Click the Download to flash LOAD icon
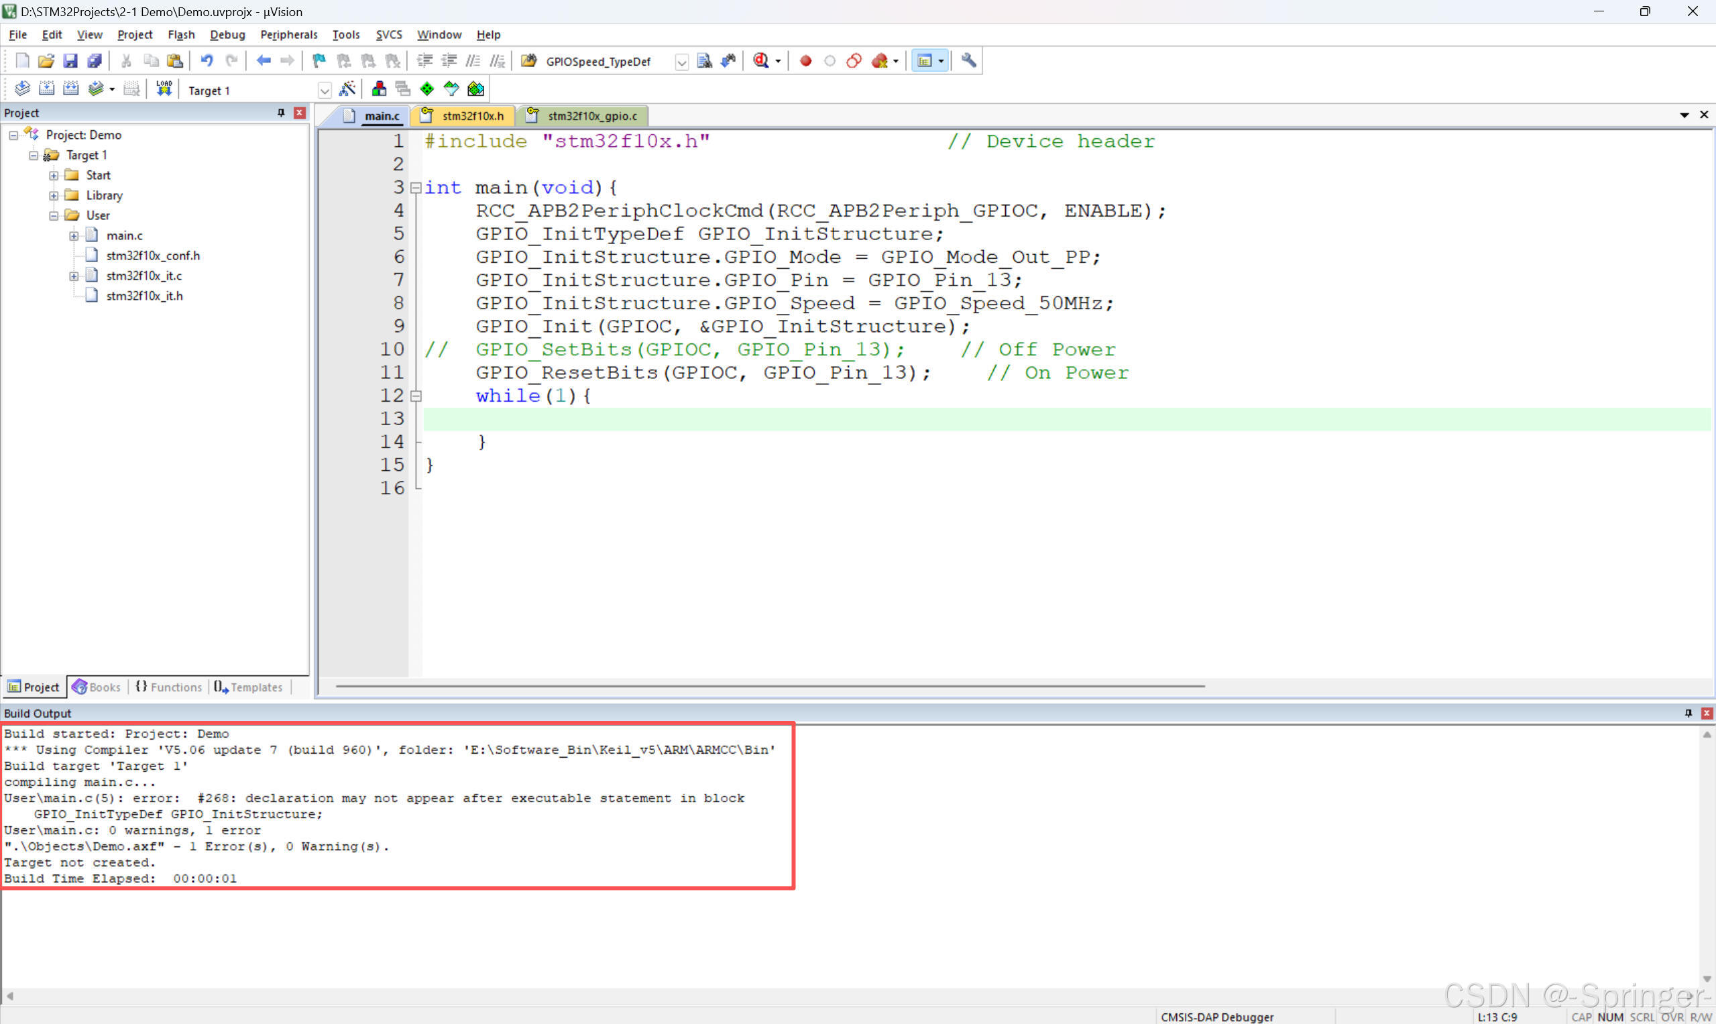Image resolution: width=1716 pixels, height=1024 pixels. click(164, 89)
